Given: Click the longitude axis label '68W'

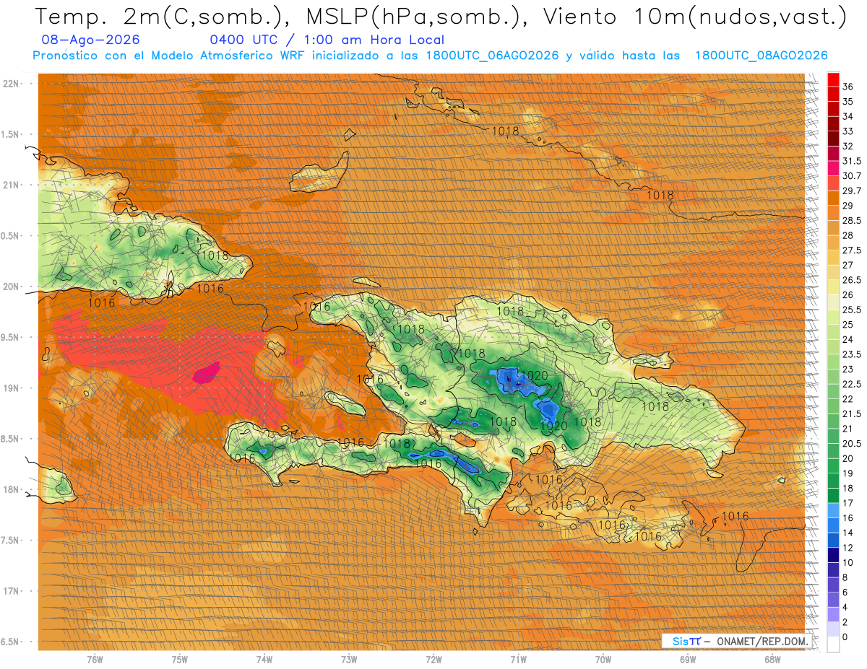Looking at the screenshot, I should pyautogui.click(x=772, y=659).
